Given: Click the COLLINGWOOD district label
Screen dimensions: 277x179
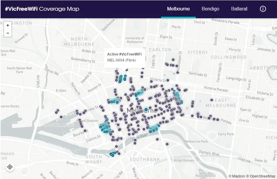Looking at the screenshot, I should tap(229, 57).
